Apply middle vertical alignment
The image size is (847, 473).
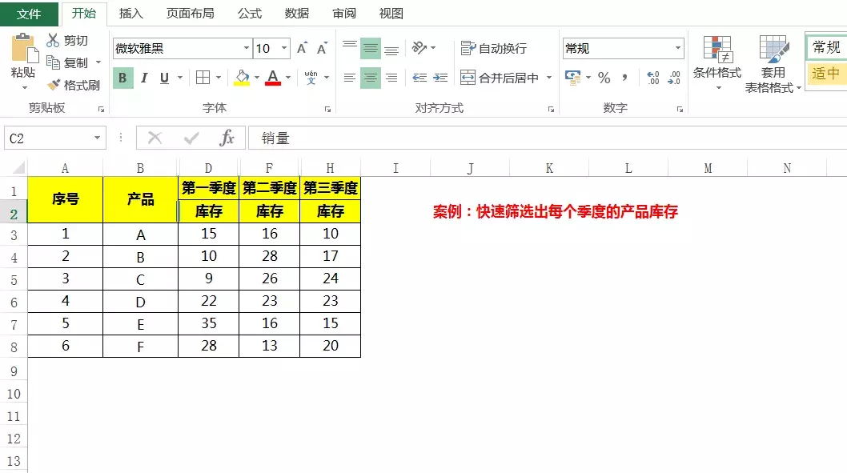(x=371, y=48)
